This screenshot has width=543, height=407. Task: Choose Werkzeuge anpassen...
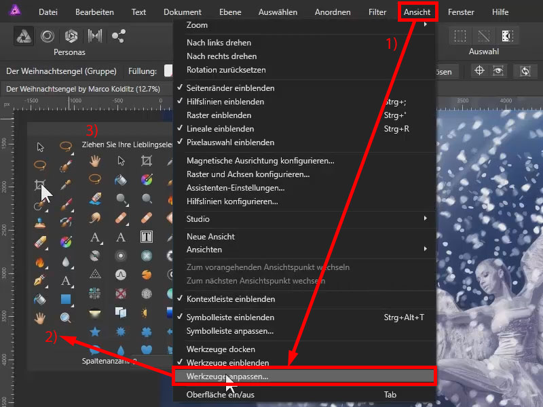(x=305, y=376)
